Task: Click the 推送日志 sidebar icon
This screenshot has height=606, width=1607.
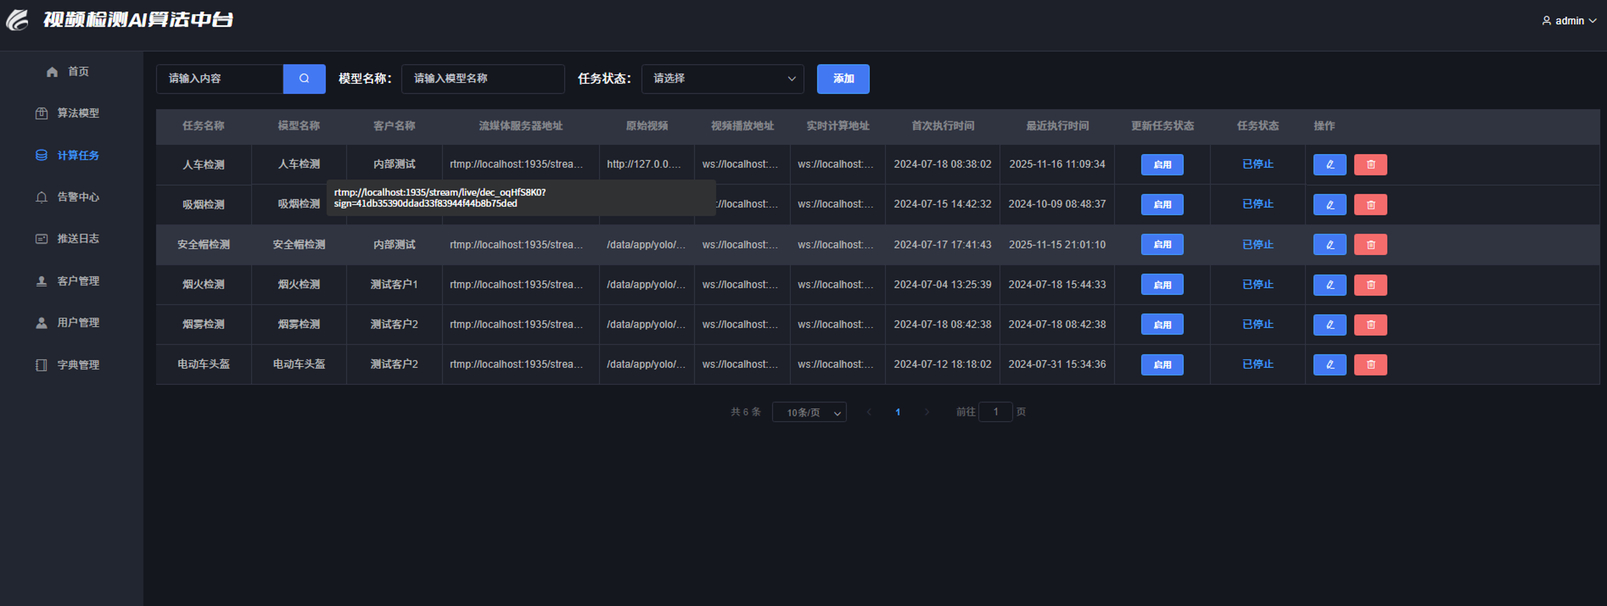Action: [x=41, y=238]
